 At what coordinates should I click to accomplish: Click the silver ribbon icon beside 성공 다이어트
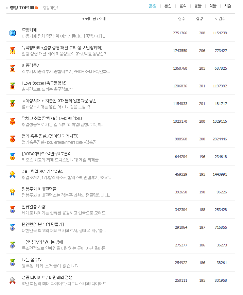13,280
